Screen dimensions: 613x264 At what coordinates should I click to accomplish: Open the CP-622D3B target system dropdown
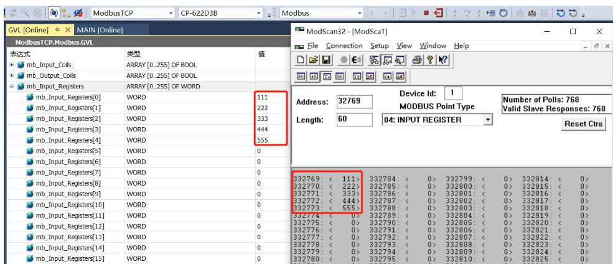(x=259, y=13)
